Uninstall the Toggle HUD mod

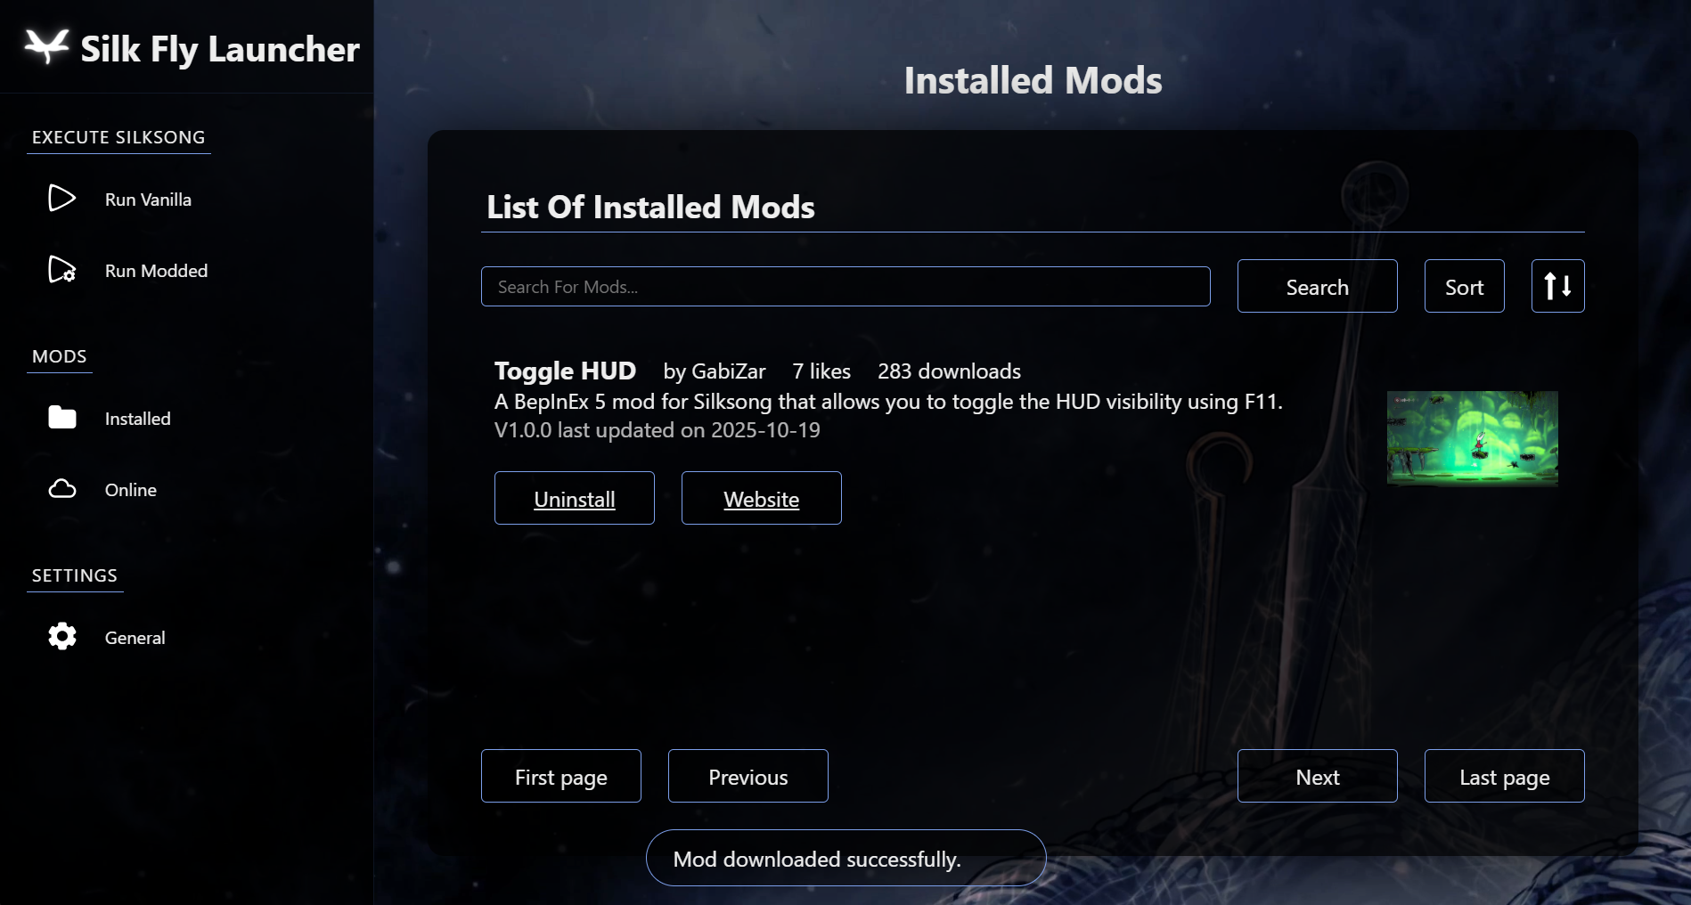pyautogui.click(x=575, y=499)
